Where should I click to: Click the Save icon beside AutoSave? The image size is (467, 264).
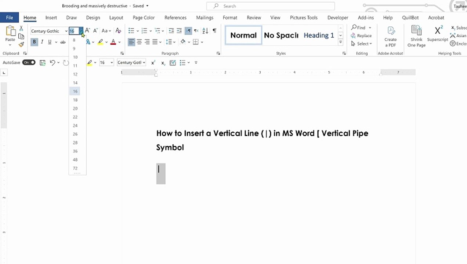click(43, 63)
